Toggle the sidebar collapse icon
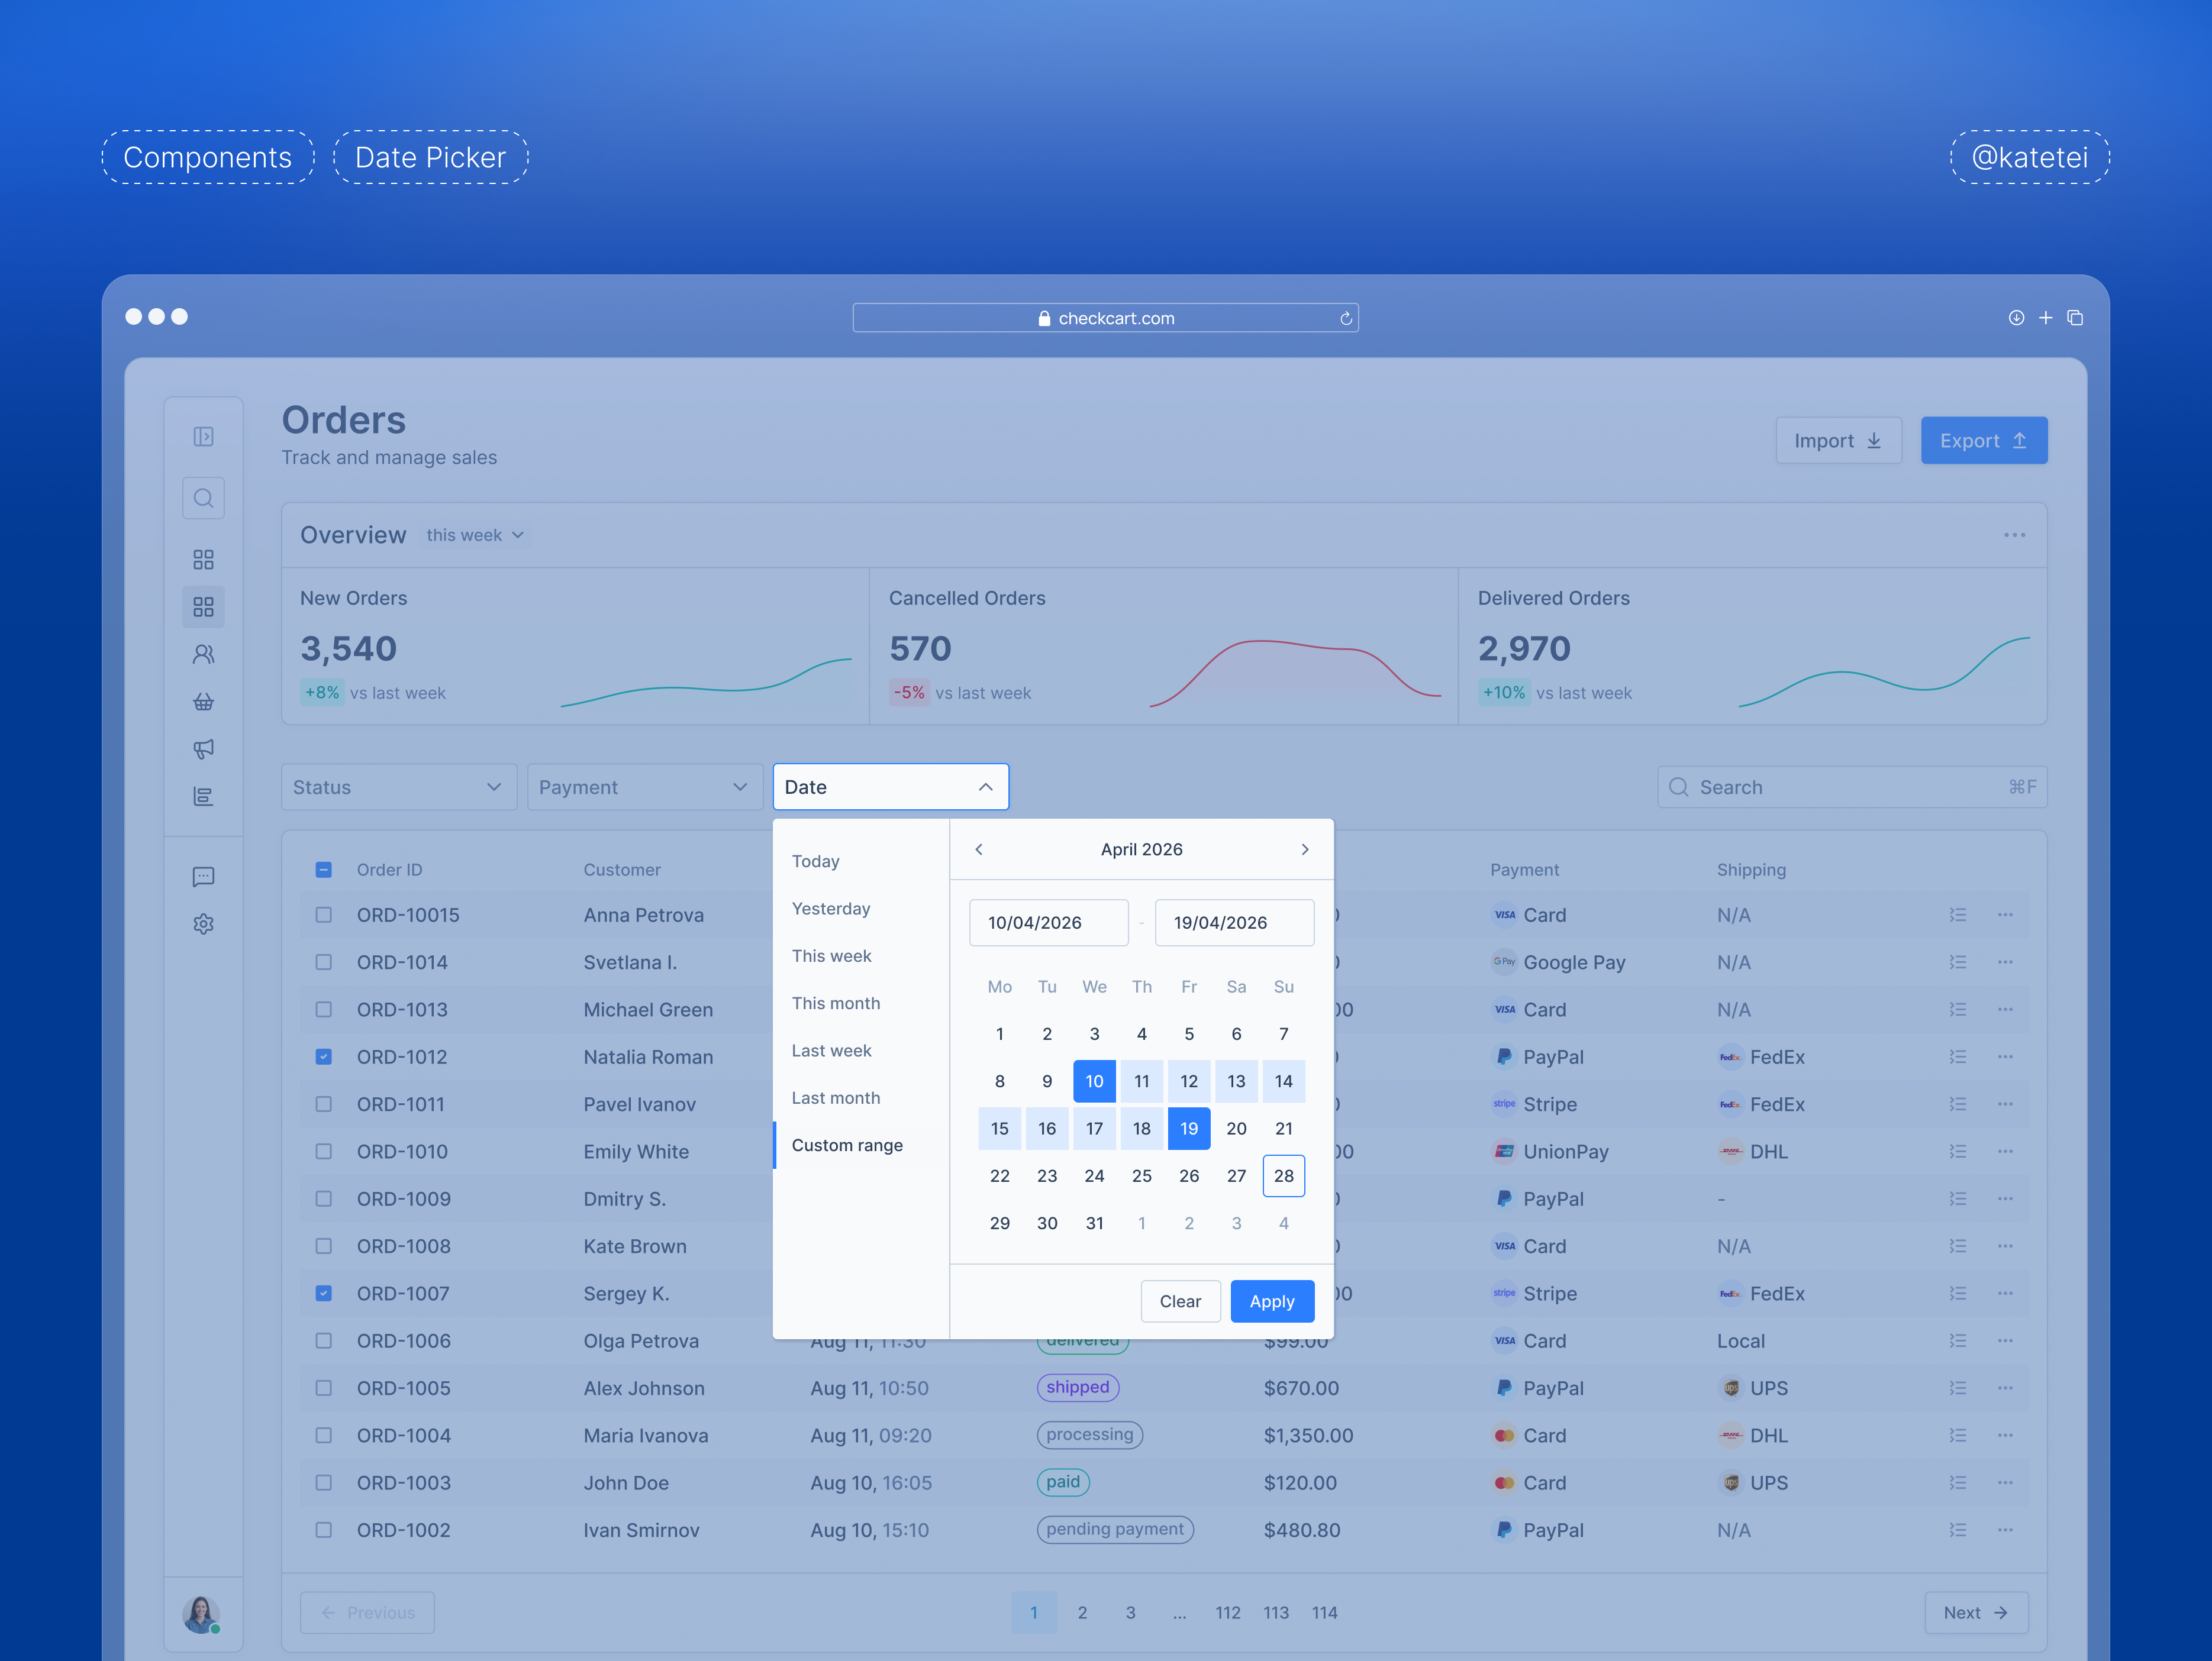The height and width of the screenshot is (1661, 2212). tap(203, 437)
